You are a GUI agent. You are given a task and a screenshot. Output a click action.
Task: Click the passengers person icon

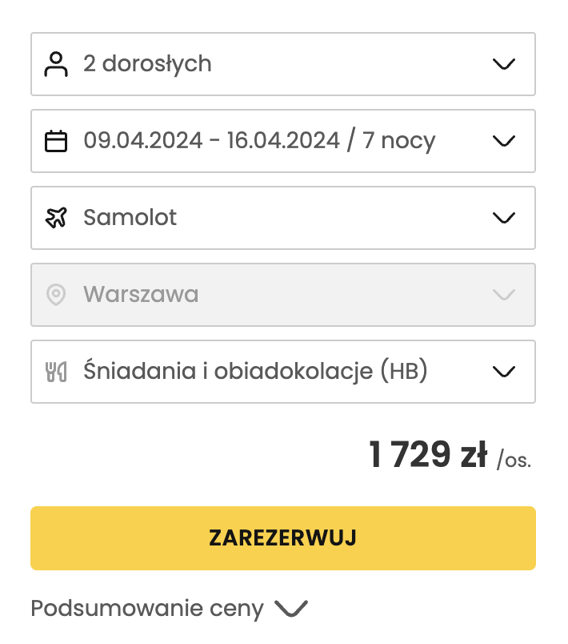point(56,64)
